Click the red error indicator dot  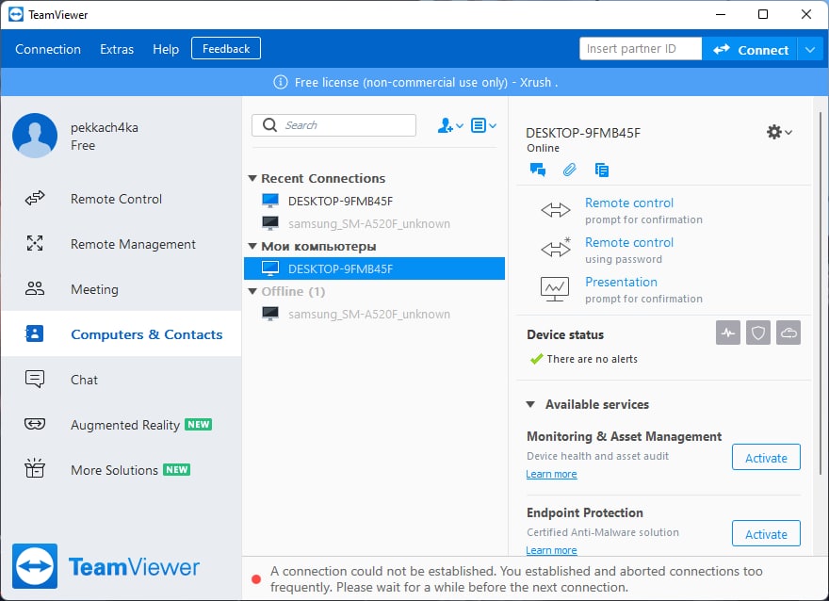click(x=256, y=579)
